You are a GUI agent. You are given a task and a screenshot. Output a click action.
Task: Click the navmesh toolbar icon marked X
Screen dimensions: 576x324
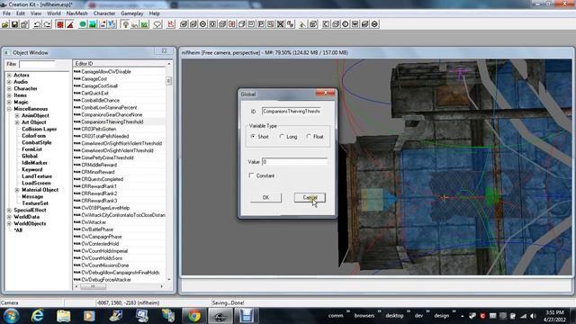(280, 24)
